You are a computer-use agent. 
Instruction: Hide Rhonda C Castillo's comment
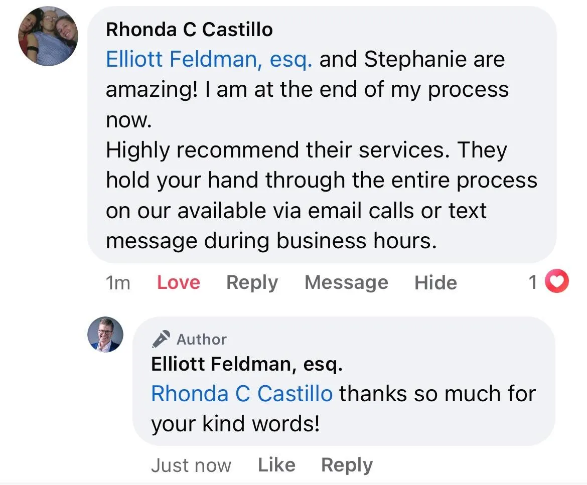pos(435,282)
